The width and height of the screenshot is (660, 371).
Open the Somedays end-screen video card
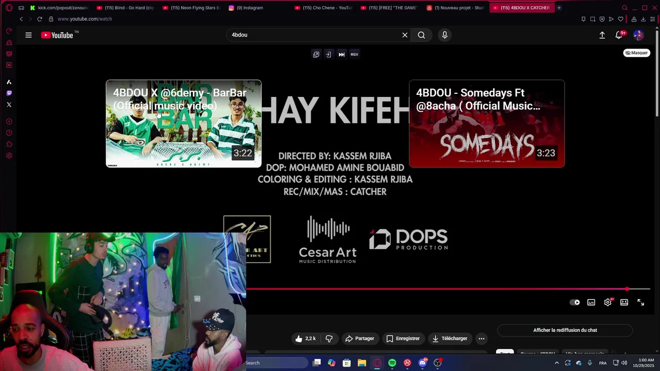pos(487,124)
